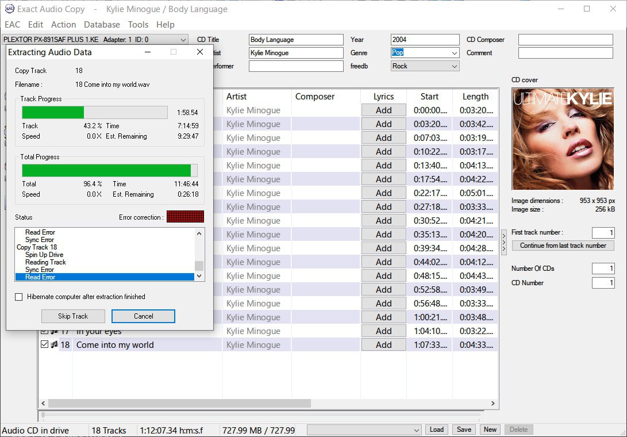Click the Year field containing 2004
This screenshot has height=437, width=627.
click(x=425, y=40)
